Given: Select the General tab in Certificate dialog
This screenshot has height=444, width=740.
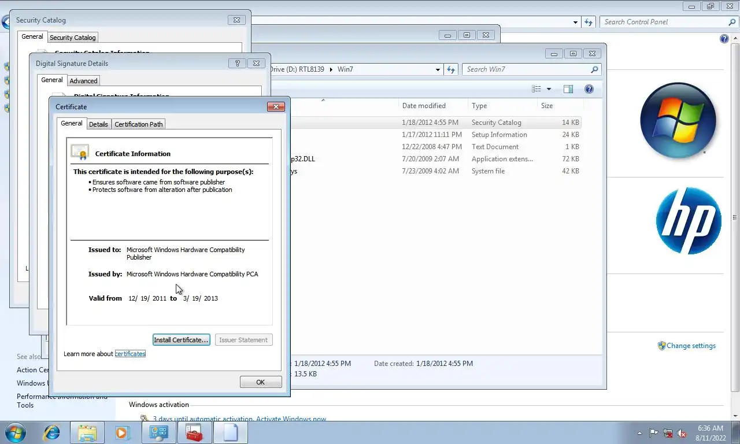Looking at the screenshot, I should [72, 123].
